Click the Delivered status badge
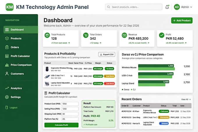 pos(164,111)
